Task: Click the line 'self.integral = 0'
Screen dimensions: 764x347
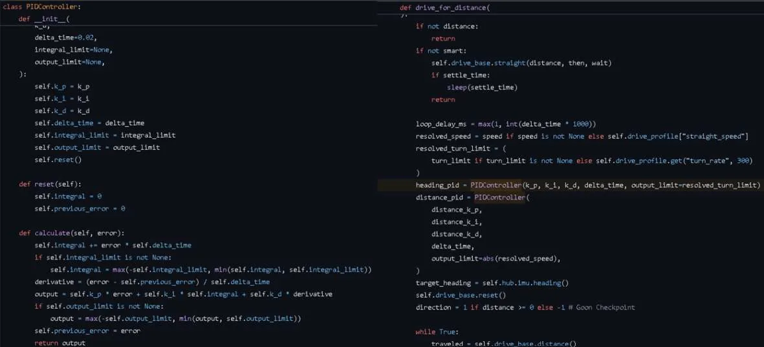Action: pyautogui.click(x=68, y=196)
